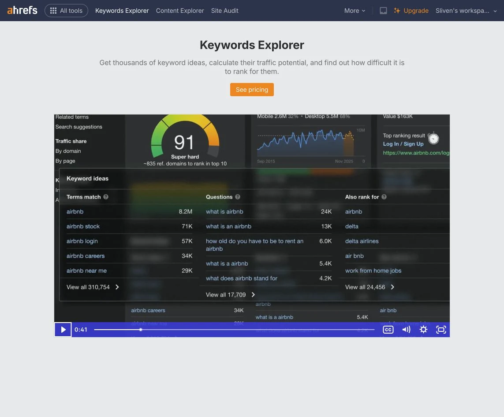Click 'what does airbnb stand for'
The width and height of the screenshot is (504, 417).
241,278
